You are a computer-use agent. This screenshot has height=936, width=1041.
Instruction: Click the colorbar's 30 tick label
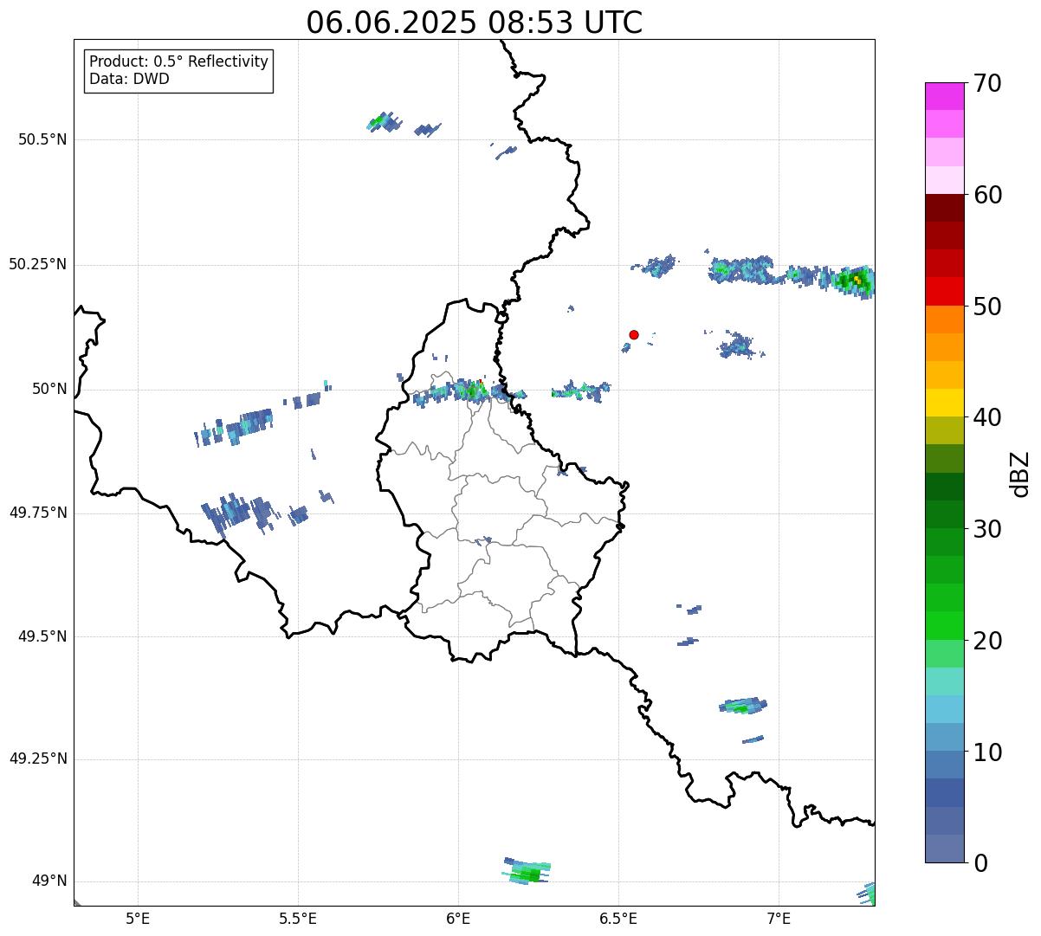(987, 529)
